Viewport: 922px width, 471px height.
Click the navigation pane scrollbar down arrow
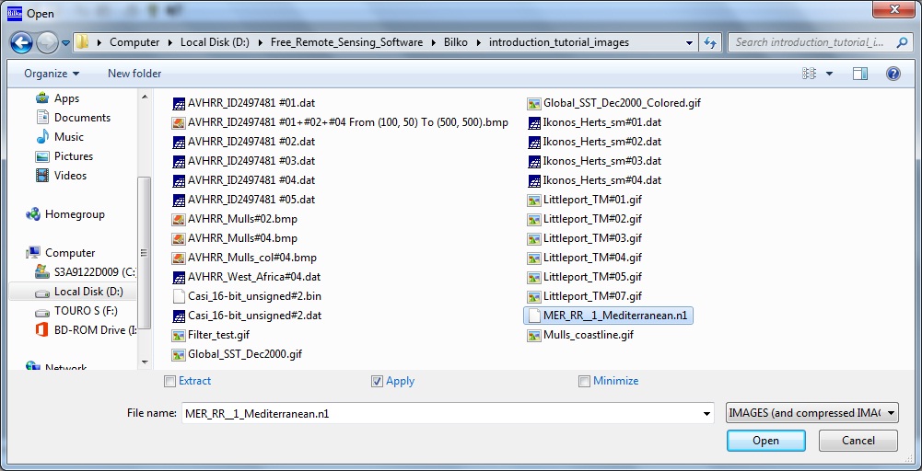click(x=145, y=362)
